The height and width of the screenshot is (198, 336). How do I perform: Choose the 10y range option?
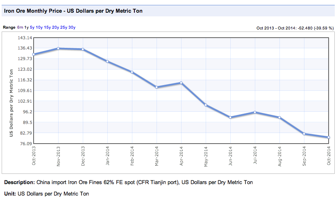coord(39,27)
